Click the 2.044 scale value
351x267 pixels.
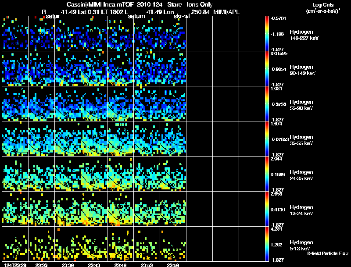click(x=276, y=159)
